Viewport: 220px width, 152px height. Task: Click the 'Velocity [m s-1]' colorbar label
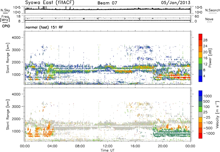point(217,114)
